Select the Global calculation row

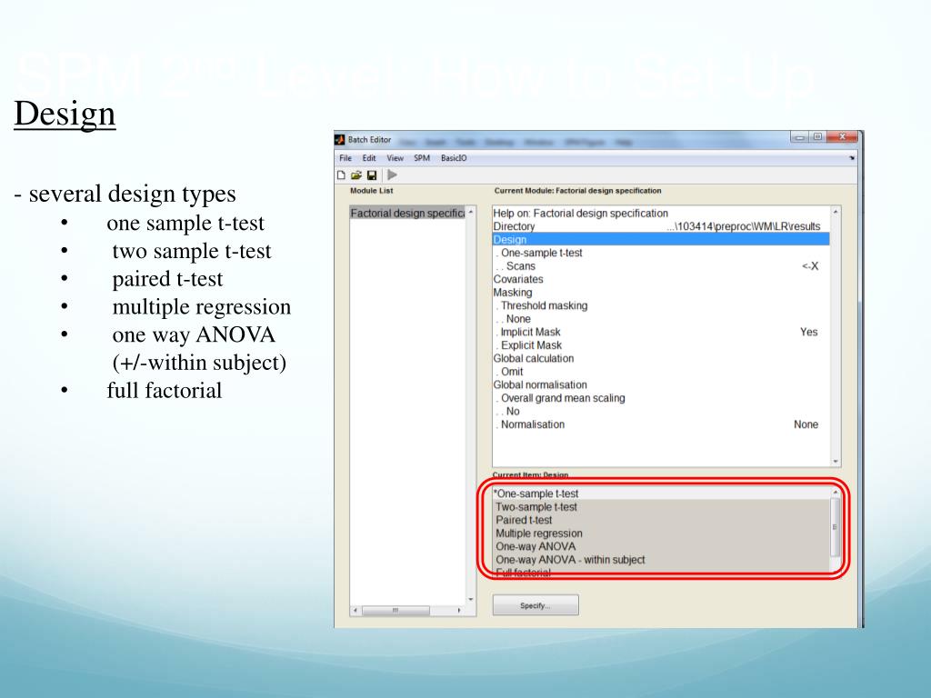(x=661, y=358)
